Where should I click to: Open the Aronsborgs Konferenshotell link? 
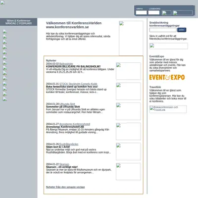click(x=75, y=124)
